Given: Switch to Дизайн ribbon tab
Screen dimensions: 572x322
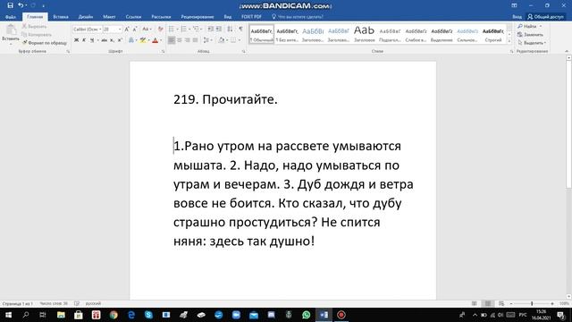Looking at the screenshot, I should coord(86,17).
